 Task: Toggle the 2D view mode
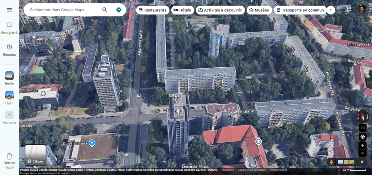tap(362, 128)
